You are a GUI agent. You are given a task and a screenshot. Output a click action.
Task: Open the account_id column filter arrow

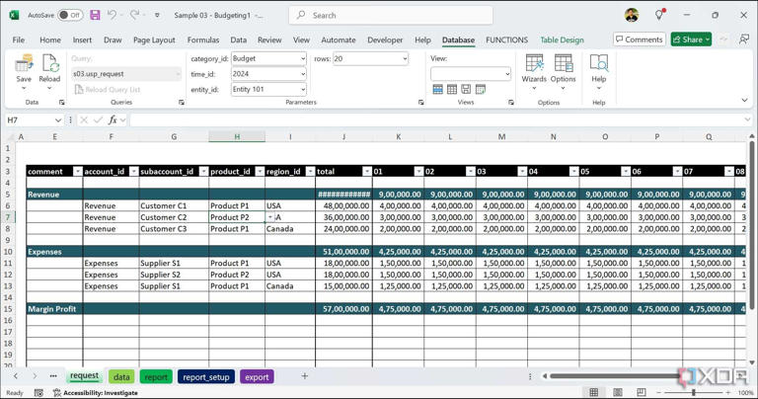coord(132,172)
